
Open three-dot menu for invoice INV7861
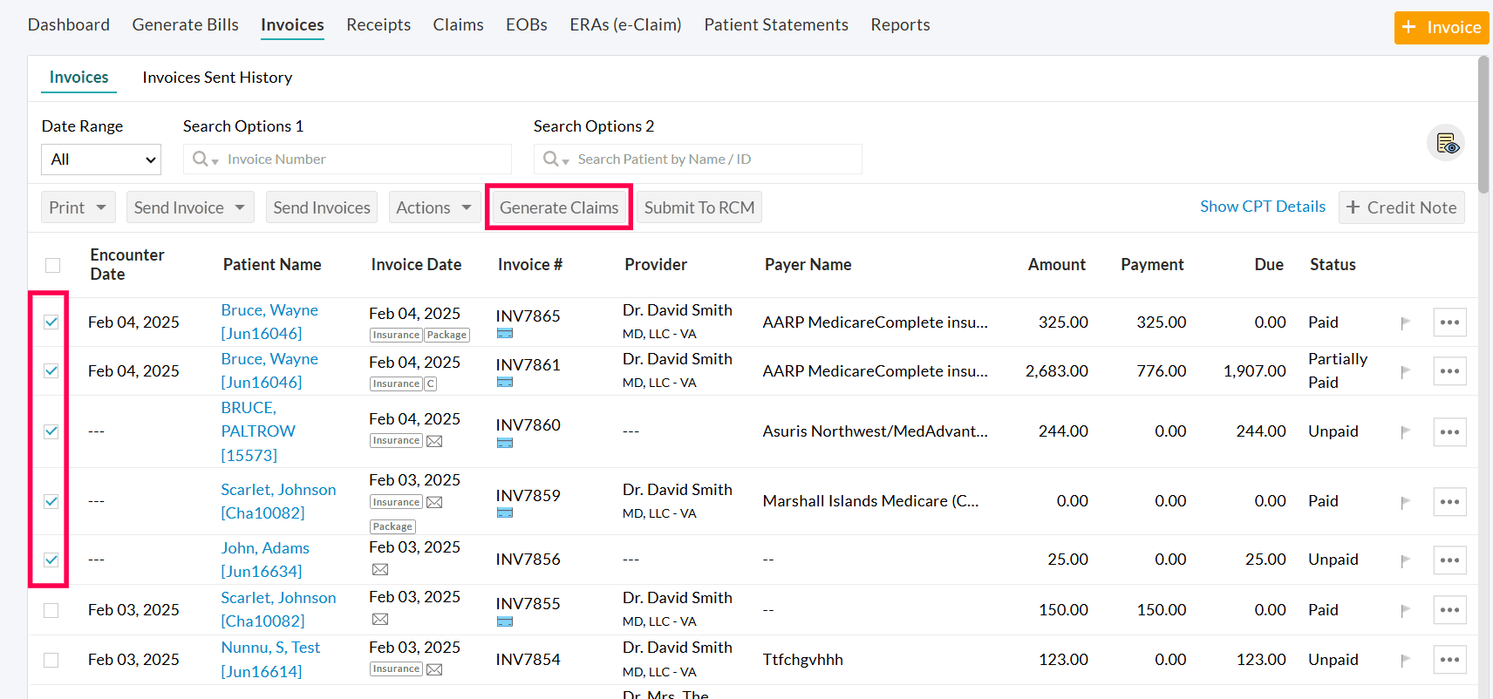click(1449, 371)
